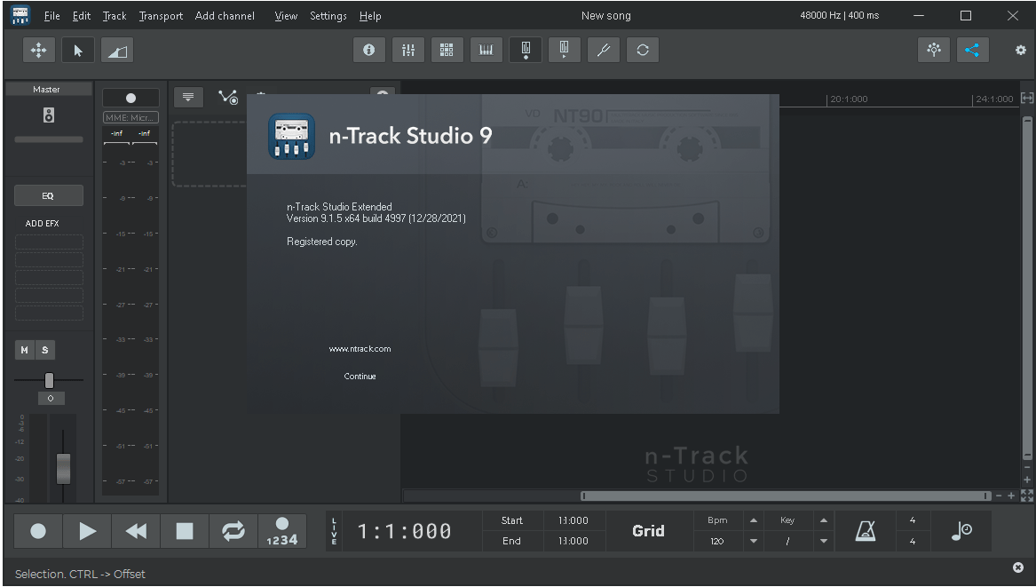Toggle loop playback mode
The image size is (1036, 587).
coord(233,531)
